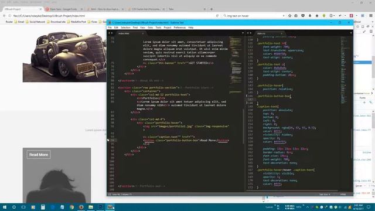Open the Project menu in Sublime Text

click(168, 28)
